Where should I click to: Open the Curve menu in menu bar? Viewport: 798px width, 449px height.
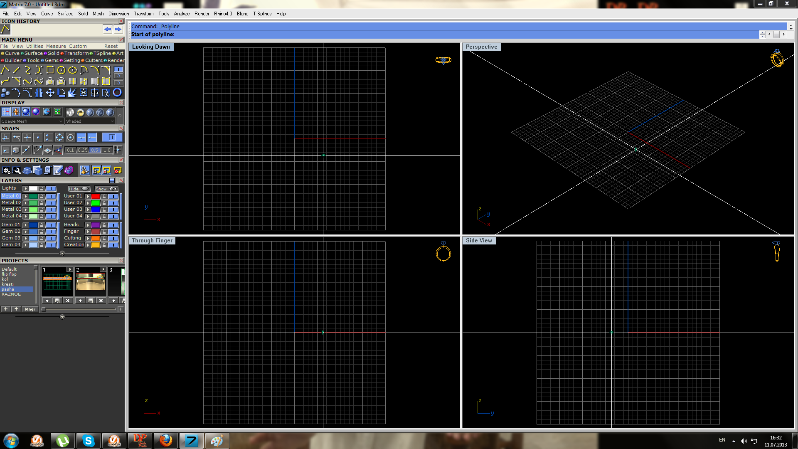click(47, 14)
